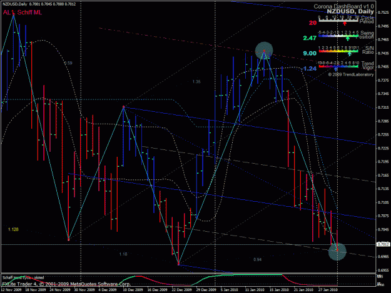Click the '11 Jan 2010' date label

(255, 290)
